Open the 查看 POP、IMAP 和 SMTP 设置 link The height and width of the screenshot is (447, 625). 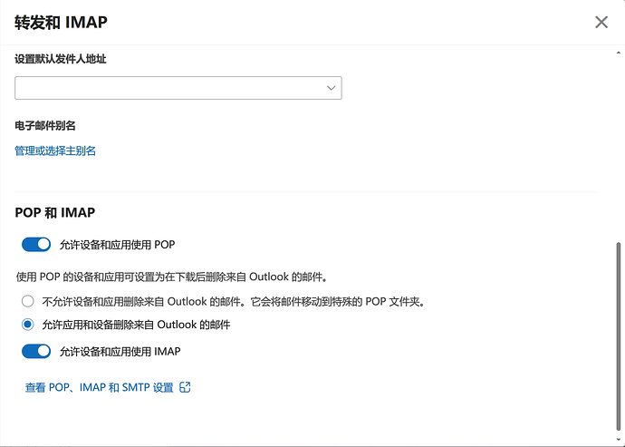(x=99, y=387)
